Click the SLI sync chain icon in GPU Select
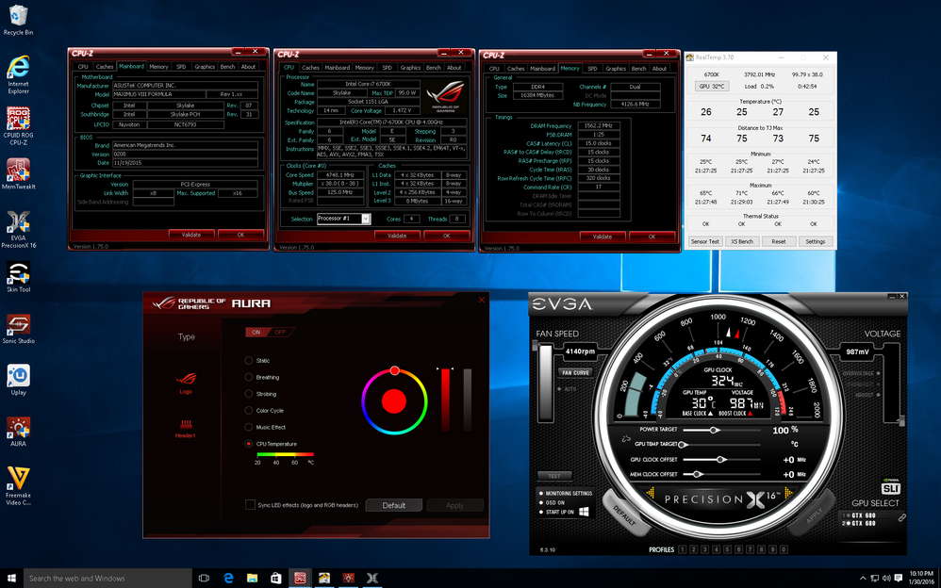 (x=901, y=518)
